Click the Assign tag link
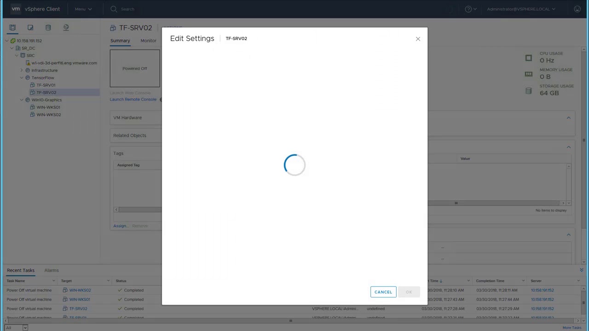The height and width of the screenshot is (331, 589). [x=120, y=226]
